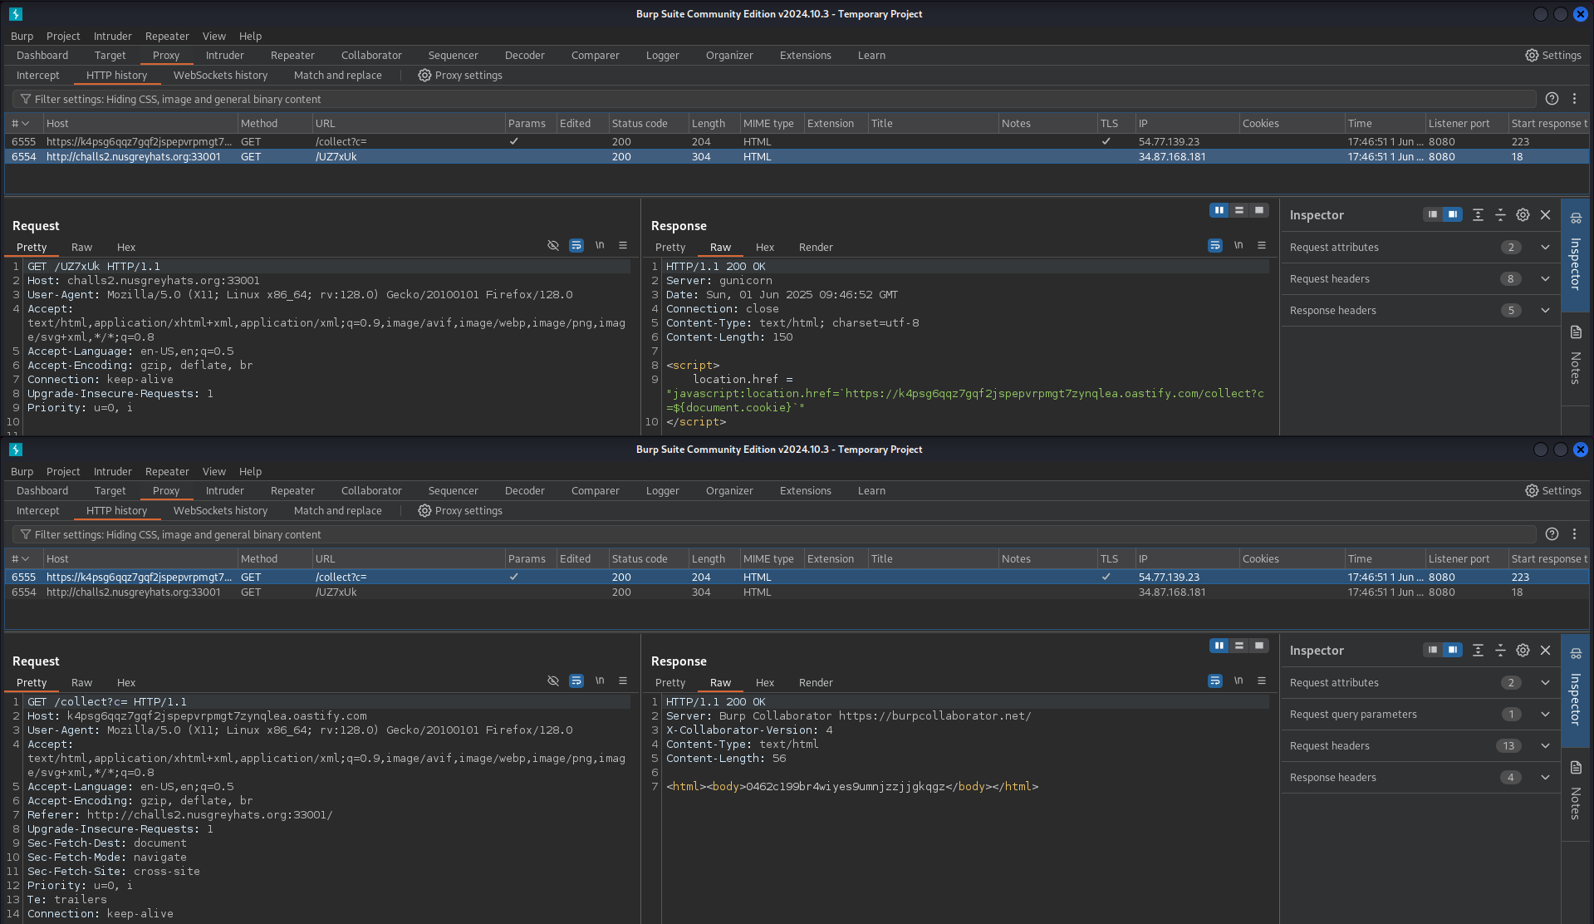Screen dimensions: 1594x924
Task: Open # column sort arrow in upper table
Action: (x=26, y=123)
